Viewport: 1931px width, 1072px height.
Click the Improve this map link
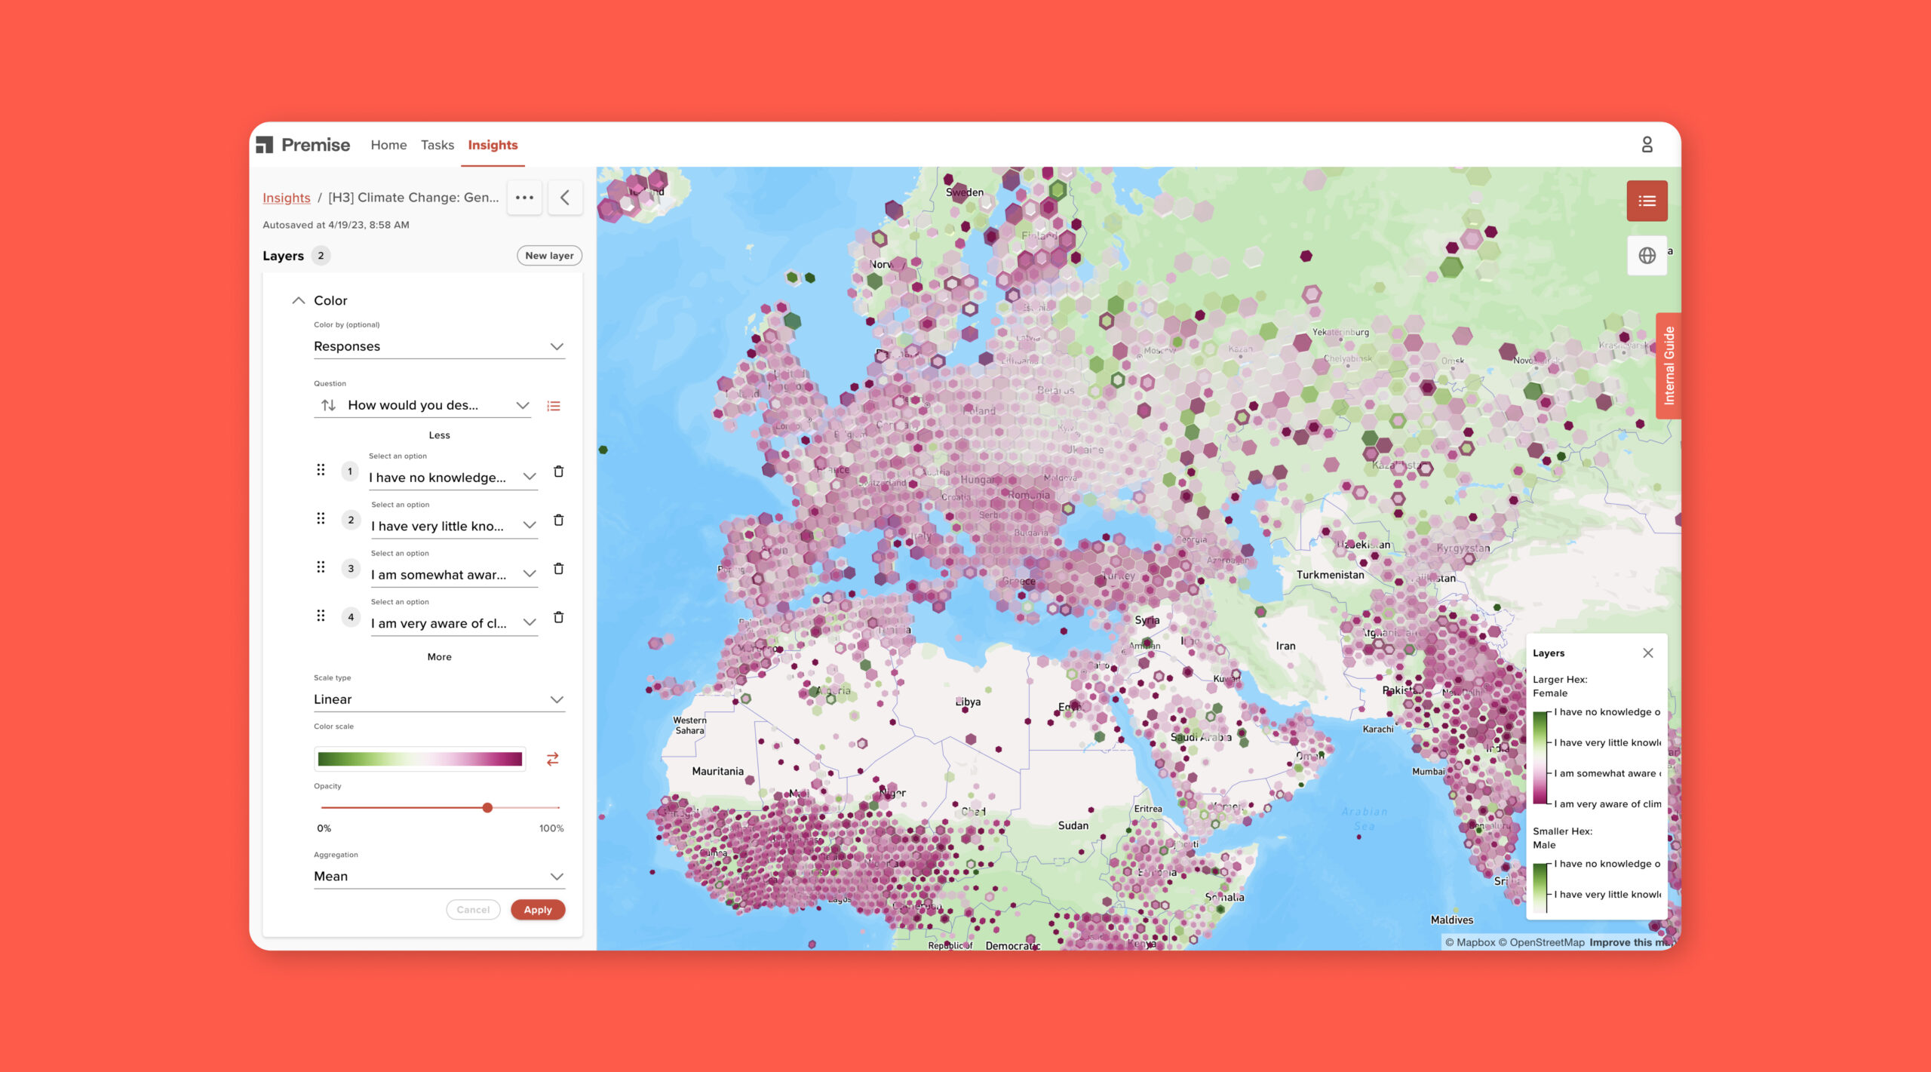[1634, 942]
